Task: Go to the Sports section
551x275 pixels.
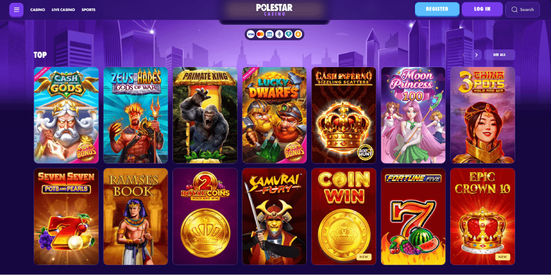Action: pos(89,10)
